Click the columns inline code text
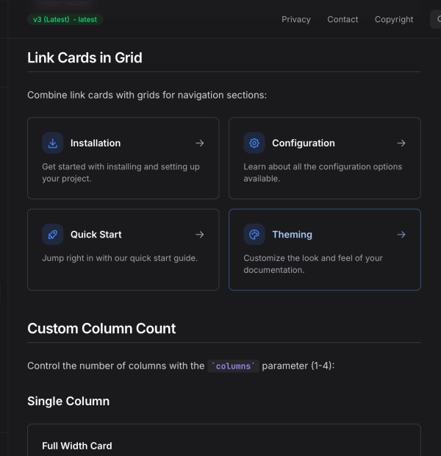441x456 pixels. (234, 366)
